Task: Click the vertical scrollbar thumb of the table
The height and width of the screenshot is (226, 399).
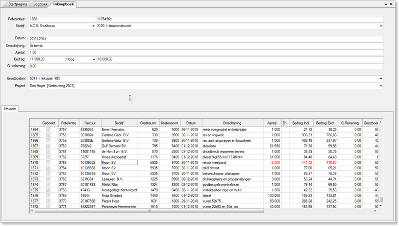Action: (381, 199)
